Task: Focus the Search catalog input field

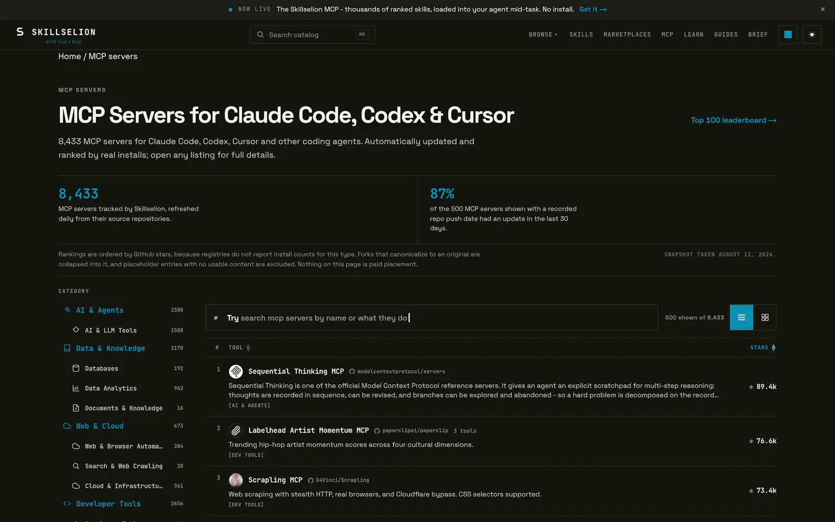Action: [x=312, y=34]
